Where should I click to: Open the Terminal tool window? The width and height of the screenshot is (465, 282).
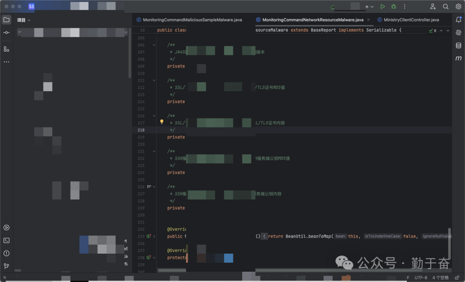point(6,240)
